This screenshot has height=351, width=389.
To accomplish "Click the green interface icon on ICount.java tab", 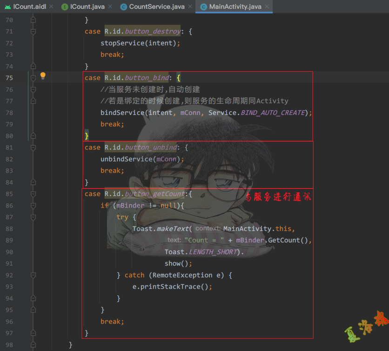I will [x=65, y=7].
